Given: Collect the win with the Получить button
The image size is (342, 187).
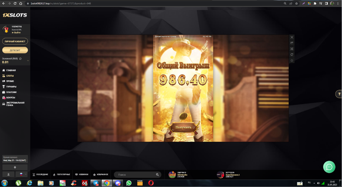Looking at the screenshot, I should pyautogui.click(x=183, y=127).
